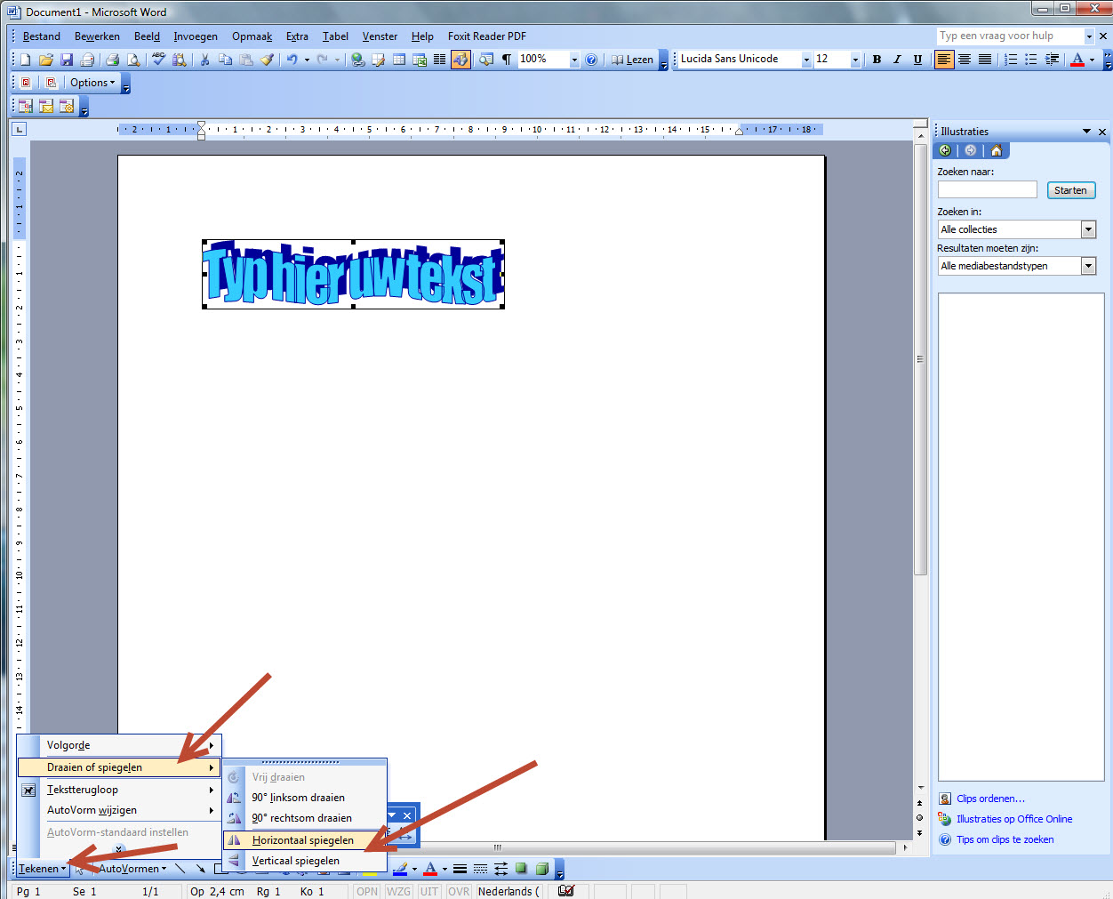1113x899 pixels.
Task: Click the Save floppy disk icon
Action: 67,60
